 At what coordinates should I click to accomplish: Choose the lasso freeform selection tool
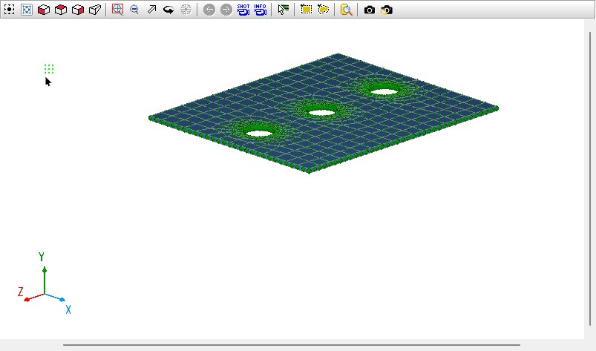(323, 10)
